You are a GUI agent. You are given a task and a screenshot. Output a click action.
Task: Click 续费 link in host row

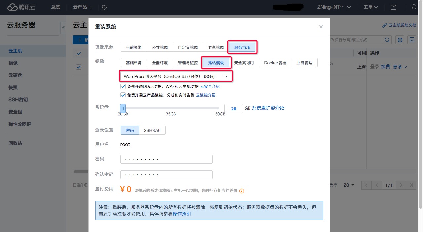[x=386, y=67]
